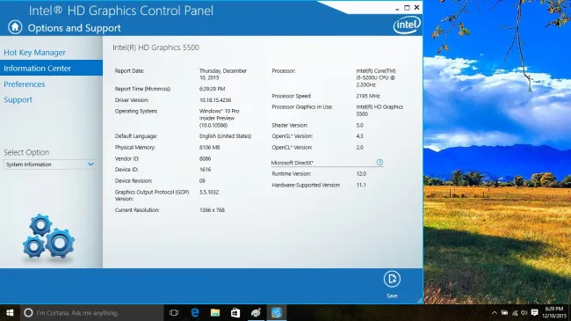Open Action Center notifications icon
This screenshot has width=571, height=321.
[535, 312]
